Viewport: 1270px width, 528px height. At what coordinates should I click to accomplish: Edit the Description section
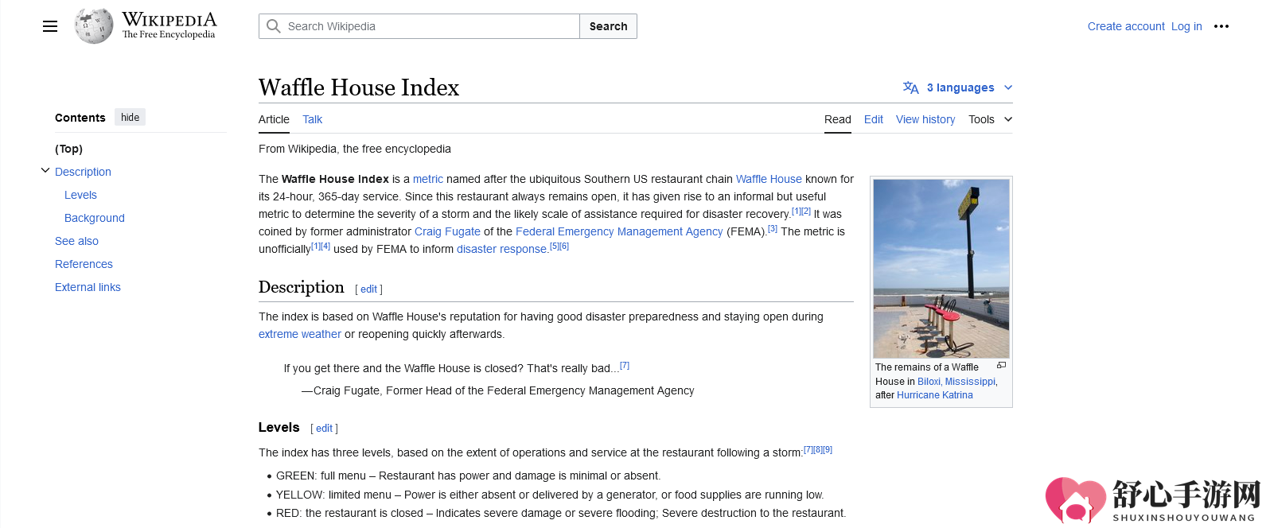[368, 289]
